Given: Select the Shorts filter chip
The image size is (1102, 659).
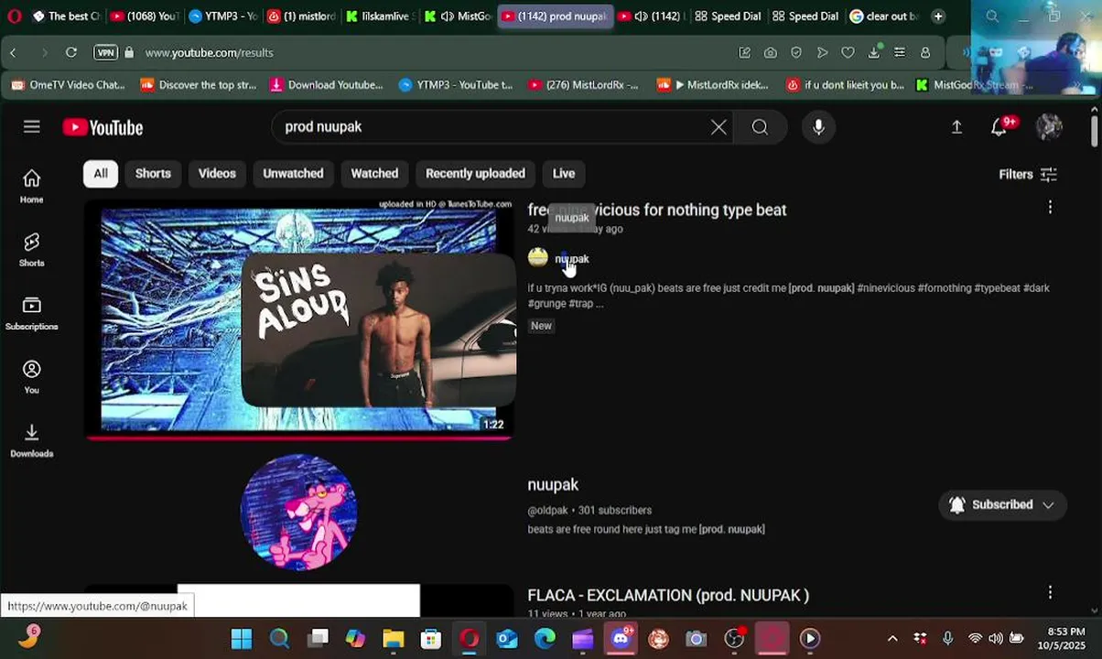Looking at the screenshot, I should (153, 173).
